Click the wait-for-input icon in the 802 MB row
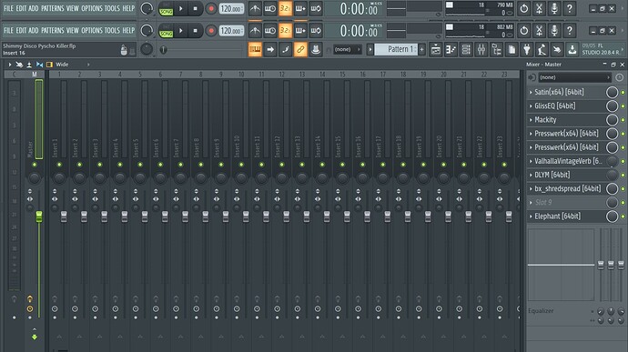Viewport: 628px width, 352px height. tap(270, 30)
